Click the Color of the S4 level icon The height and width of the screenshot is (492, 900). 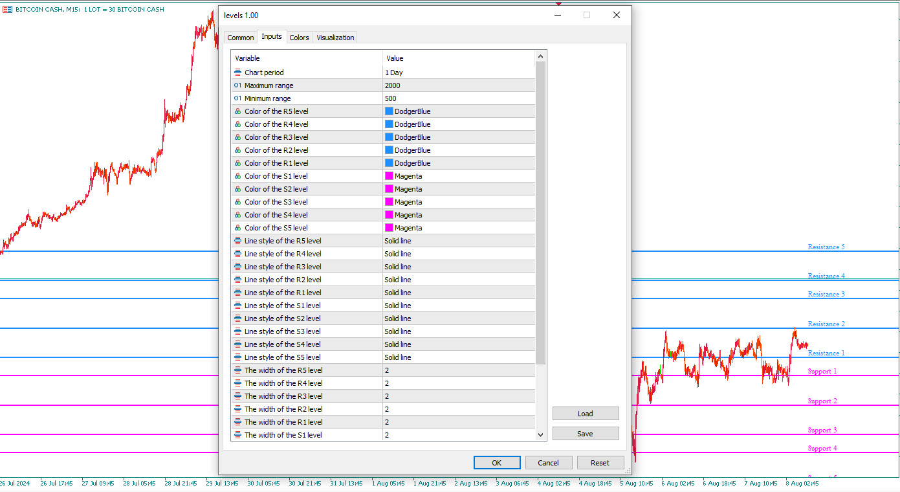point(237,215)
